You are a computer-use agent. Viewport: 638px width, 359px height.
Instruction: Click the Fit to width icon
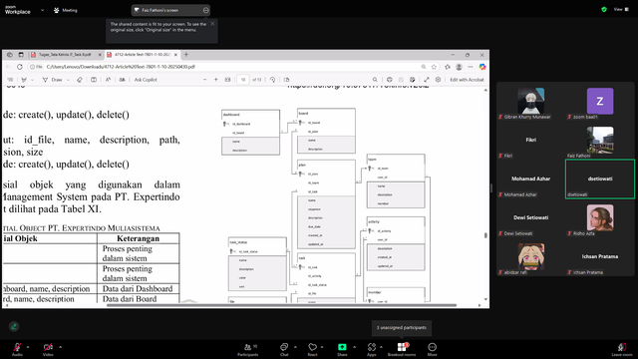tap(228, 80)
